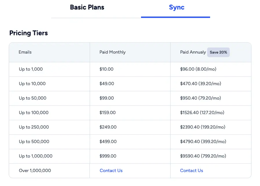
Task: Select the Paid Annualy column header
Action: point(193,52)
